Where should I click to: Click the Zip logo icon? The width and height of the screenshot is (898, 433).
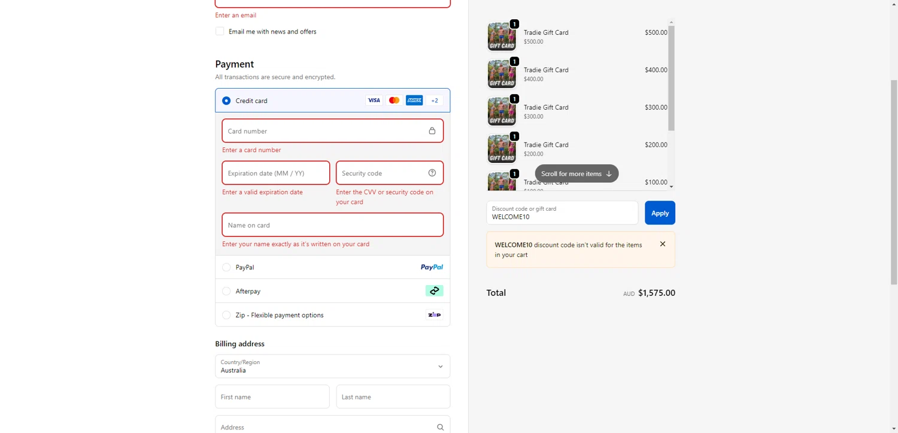[435, 315]
